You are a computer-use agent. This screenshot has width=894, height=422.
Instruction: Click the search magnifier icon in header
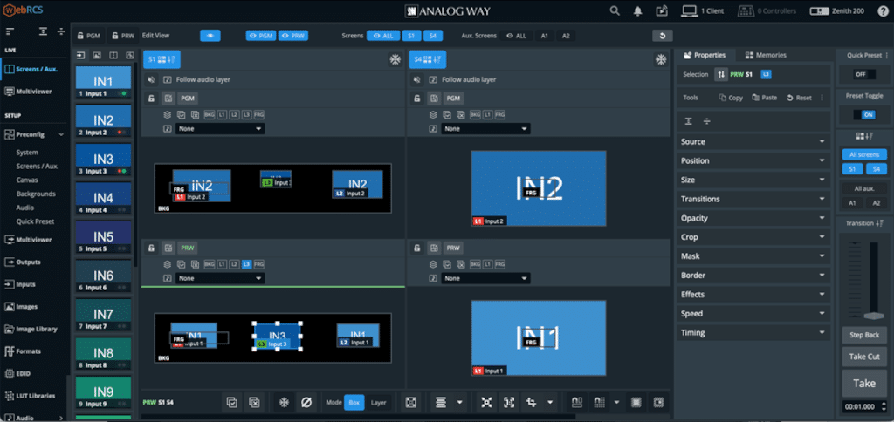pyautogui.click(x=615, y=11)
